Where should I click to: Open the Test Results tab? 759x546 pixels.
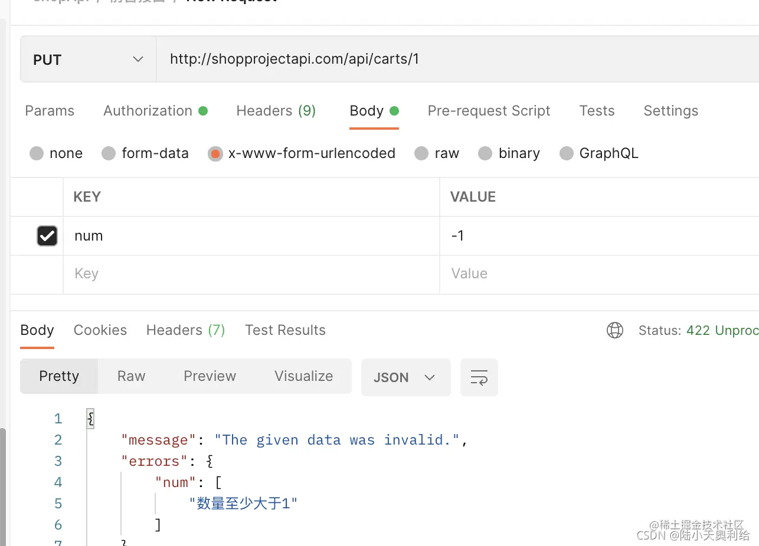coord(285,330)
